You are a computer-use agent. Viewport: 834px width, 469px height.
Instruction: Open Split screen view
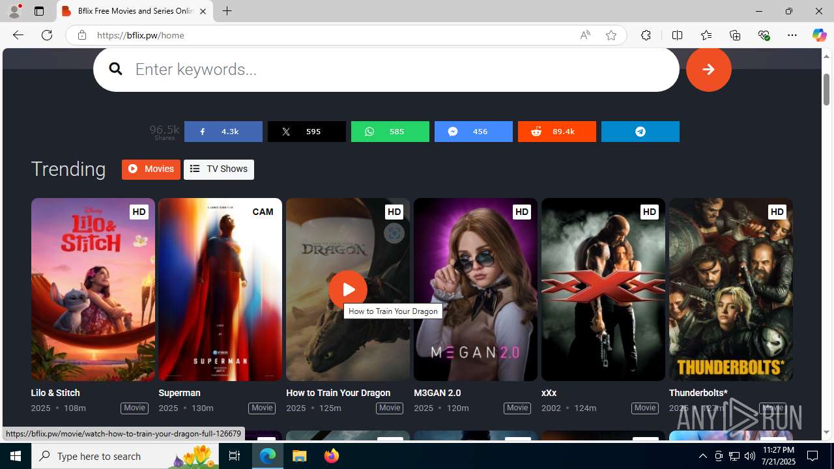pyautogui.click(x=677, y=35)
